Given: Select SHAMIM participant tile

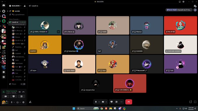Looking at the screenshot, I should point(146,45).
